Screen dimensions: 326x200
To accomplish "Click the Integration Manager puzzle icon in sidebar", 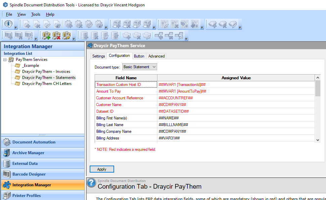I will [7, 185].
